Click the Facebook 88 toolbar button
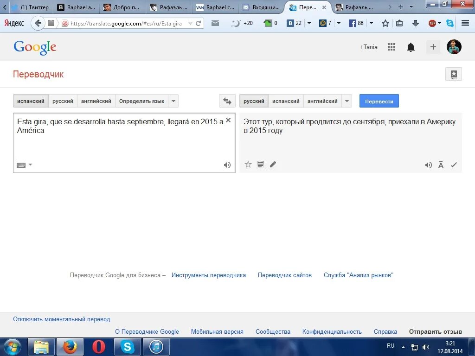The height and width of the screenshot is (356, 475). pyautogui.click(x=356, y=23)
